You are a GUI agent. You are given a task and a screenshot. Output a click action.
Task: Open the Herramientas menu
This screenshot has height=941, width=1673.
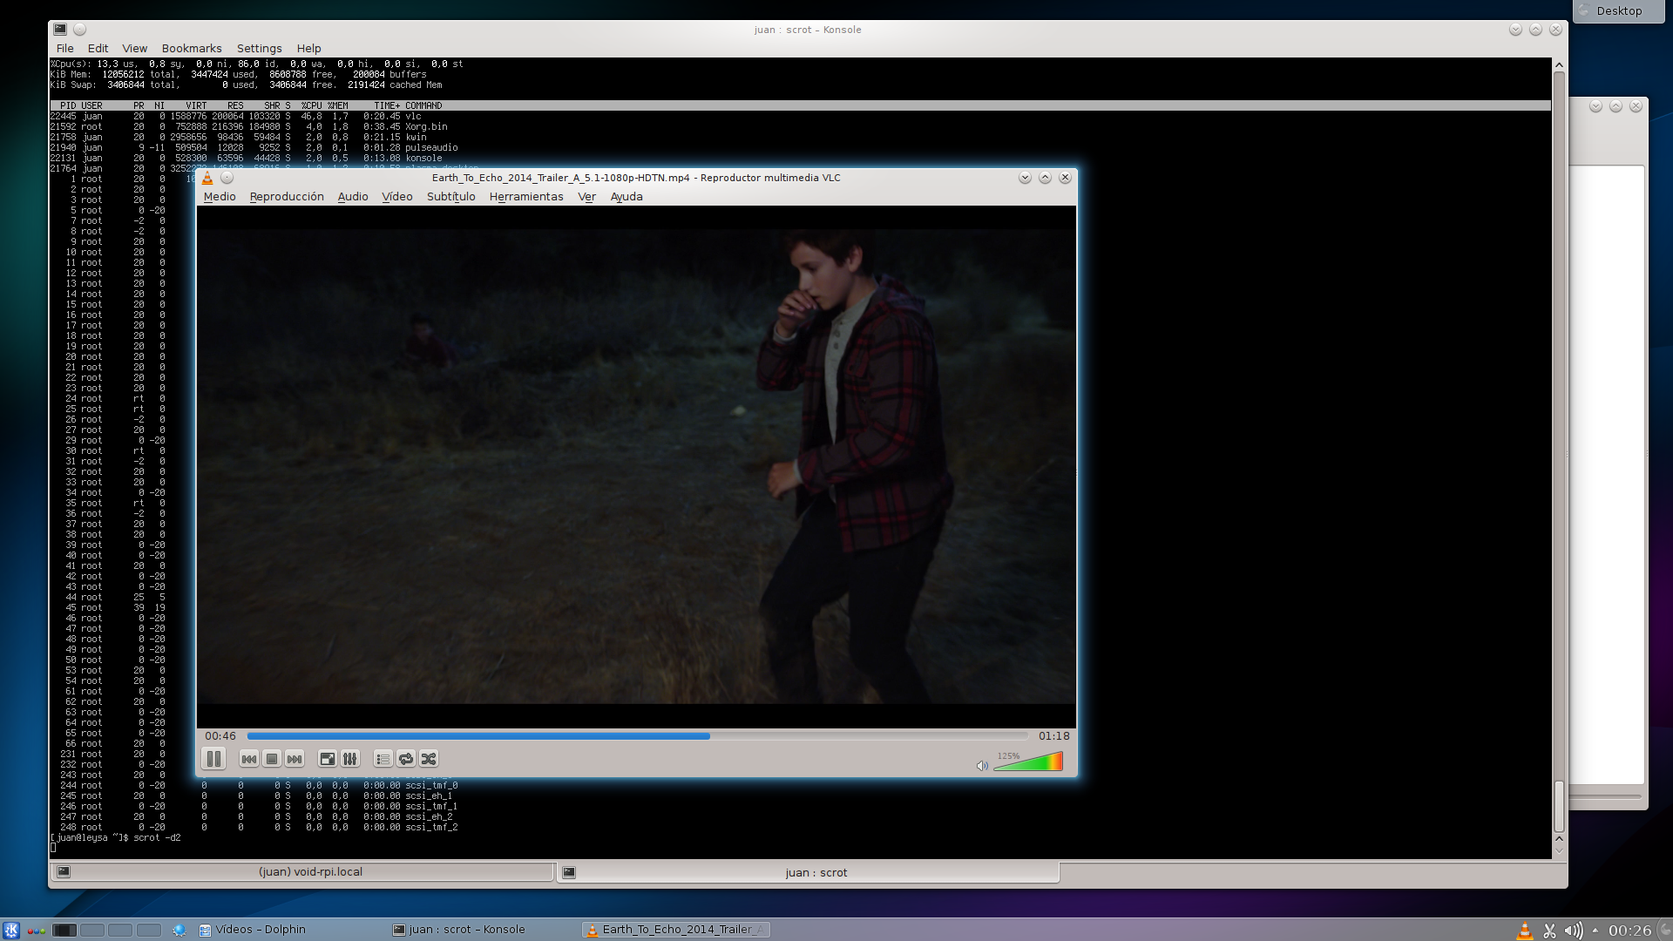[526, 197]
